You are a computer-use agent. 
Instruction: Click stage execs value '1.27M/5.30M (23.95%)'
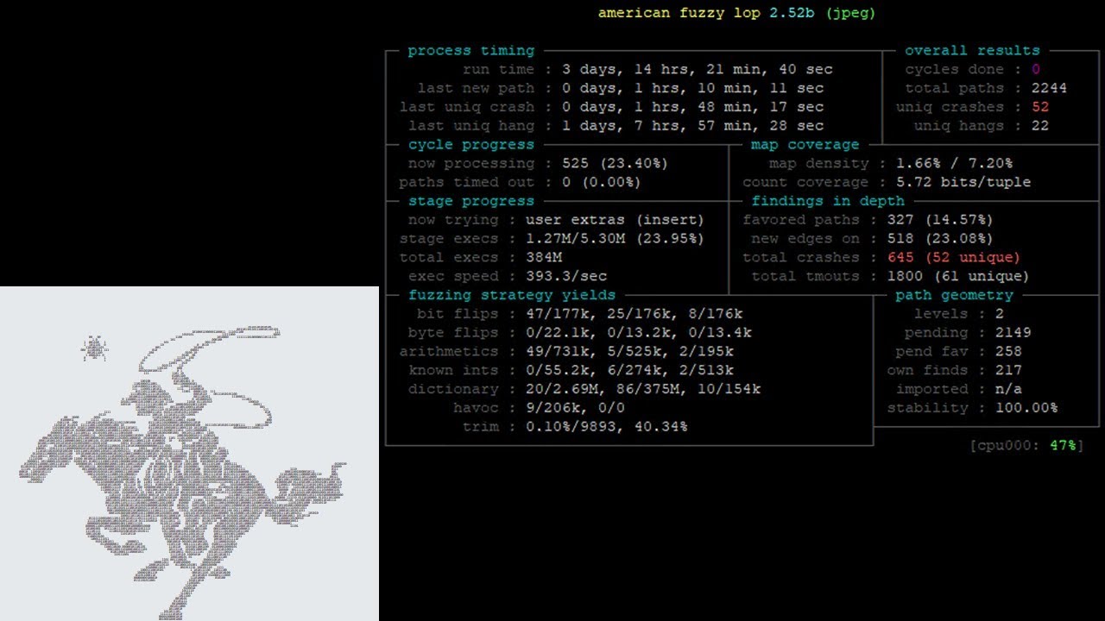coord(615,239)
